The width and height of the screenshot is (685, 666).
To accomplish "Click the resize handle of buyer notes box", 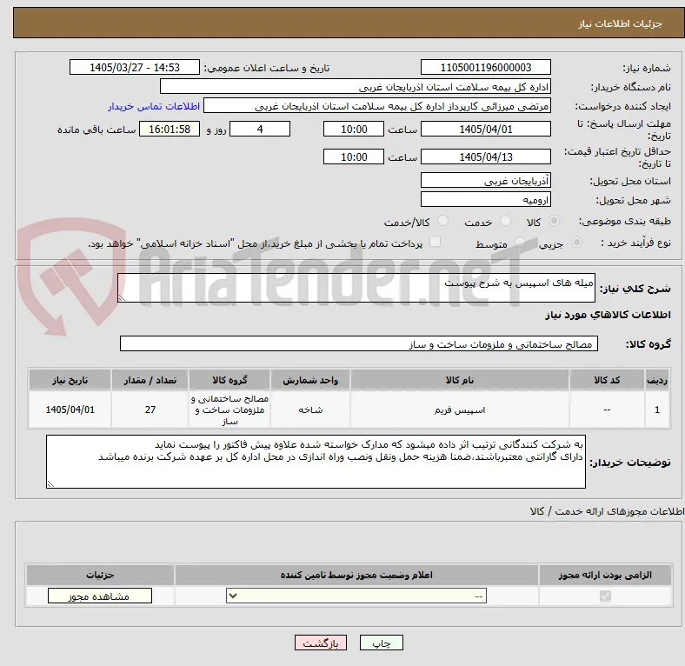I will 50,483.
